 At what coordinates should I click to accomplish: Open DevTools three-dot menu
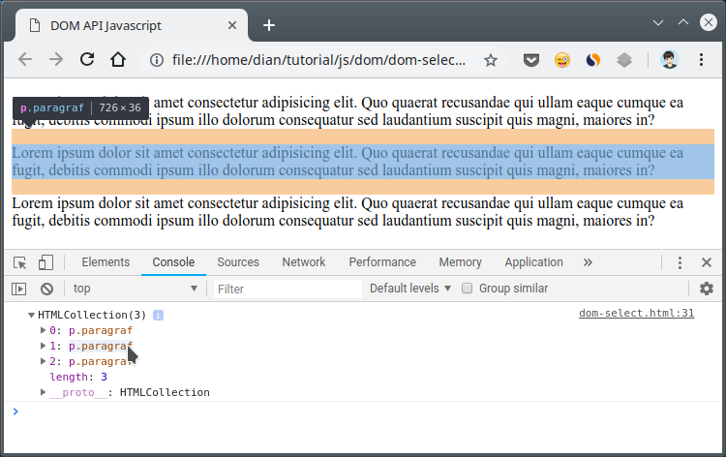pyautogui.click(x=680, y=262)
